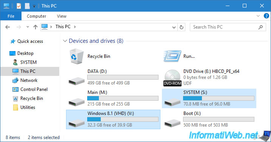Viewport: 271px width, 142px height.
Task: Open the address bar history dropdown
Action: click(x=174, y=27)
